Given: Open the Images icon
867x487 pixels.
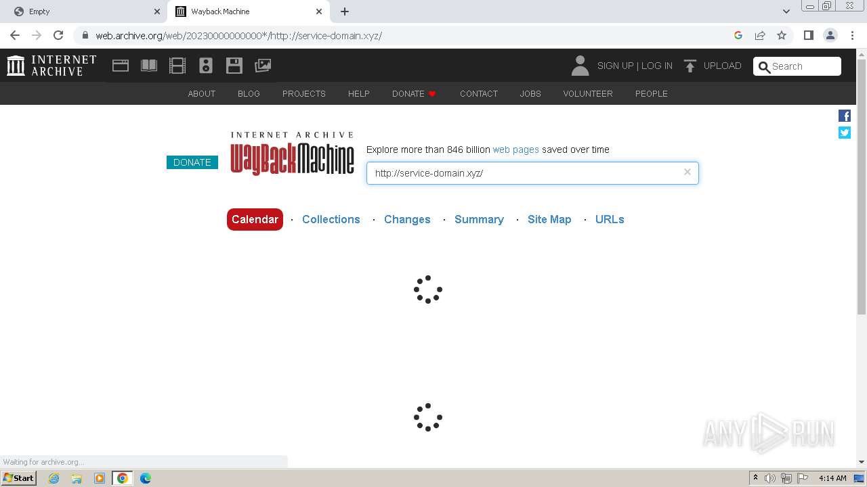Looking at the screenshot, I should [x=263, y=66].
